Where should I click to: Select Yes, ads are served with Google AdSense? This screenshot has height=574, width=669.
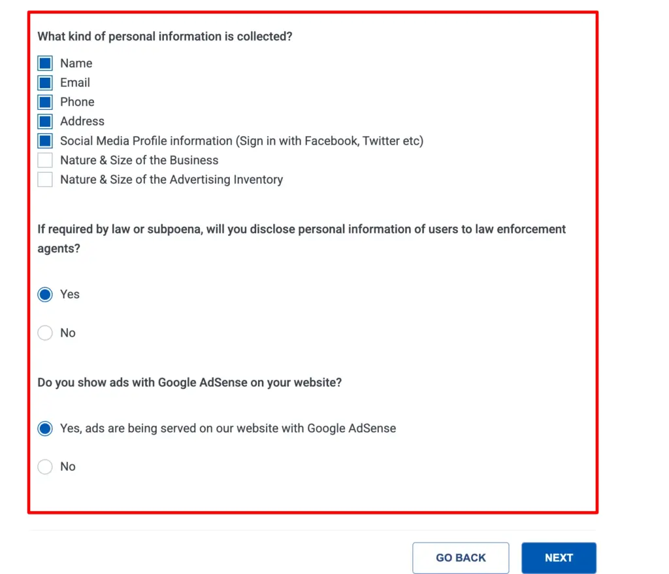pos(45,428)
